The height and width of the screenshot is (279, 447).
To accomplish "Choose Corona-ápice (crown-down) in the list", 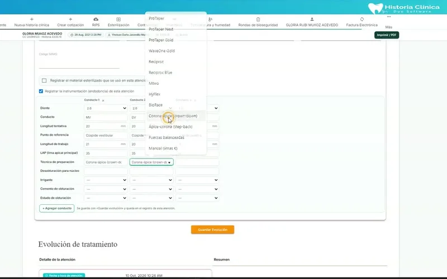I will 176,116.
